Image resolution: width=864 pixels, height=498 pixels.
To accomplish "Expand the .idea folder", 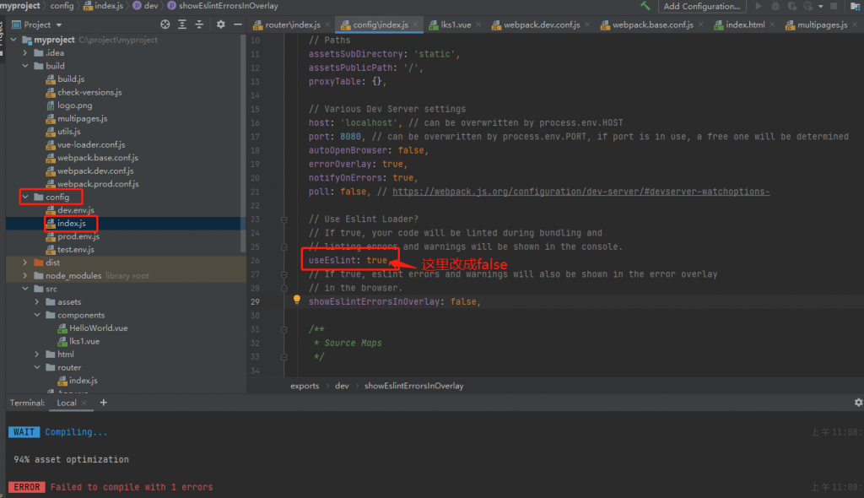I will [25, 53].
